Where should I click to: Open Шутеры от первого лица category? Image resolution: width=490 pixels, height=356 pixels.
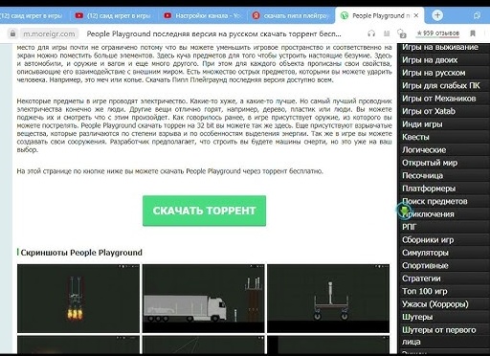pyautogui.click(x=445, y=336)
